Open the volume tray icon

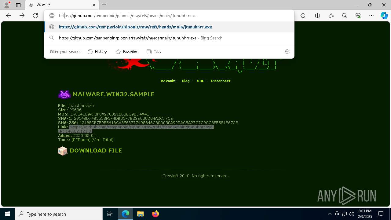pos(352,214)
